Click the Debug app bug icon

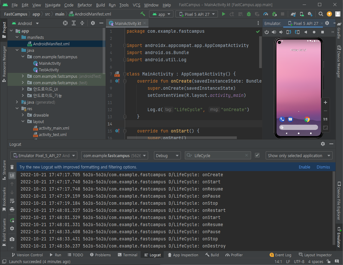click(x=249, y=14)
